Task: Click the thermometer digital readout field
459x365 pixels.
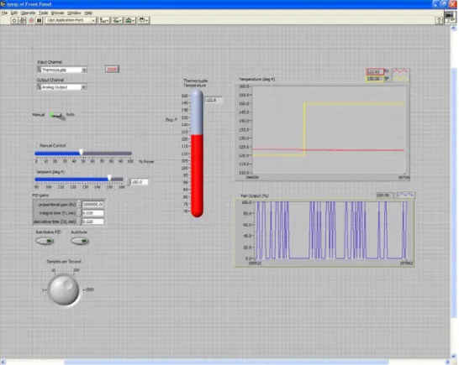Action: pyautogui.click(x=214, y=100)
